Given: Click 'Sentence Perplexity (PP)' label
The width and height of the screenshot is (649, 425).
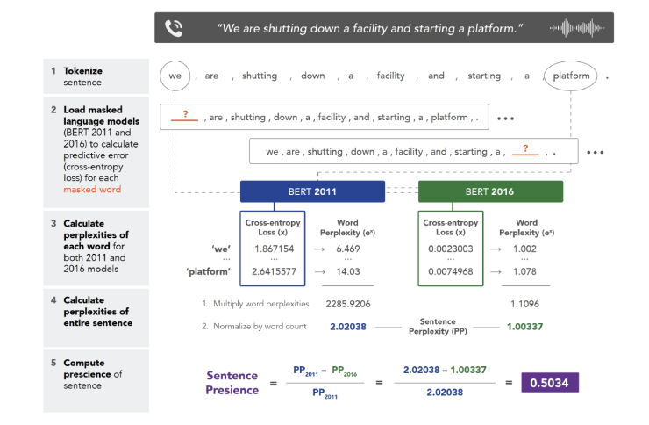Looking at the screenshot, I should [x=438, y=327].
